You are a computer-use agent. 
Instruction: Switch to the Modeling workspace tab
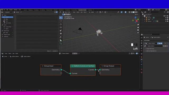point(30,10)
